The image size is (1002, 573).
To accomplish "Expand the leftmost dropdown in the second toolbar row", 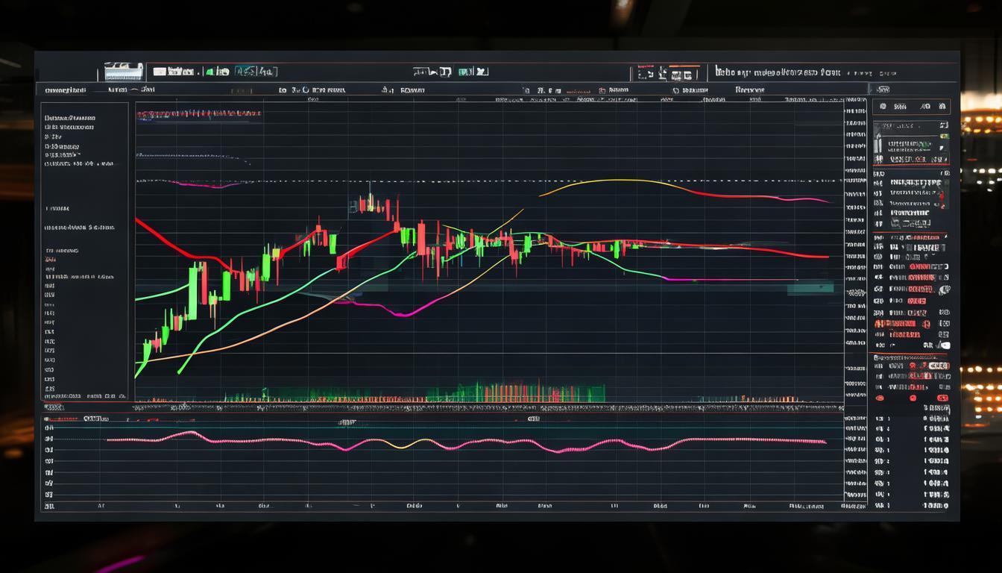I will (64, 90).
